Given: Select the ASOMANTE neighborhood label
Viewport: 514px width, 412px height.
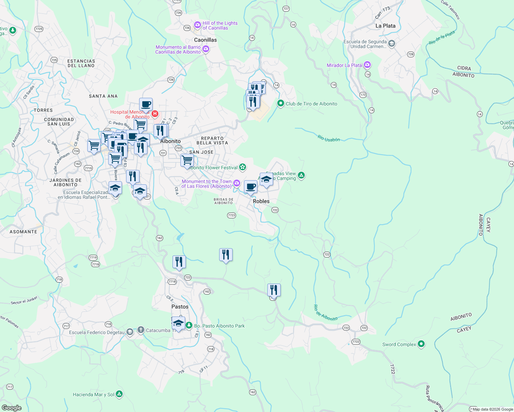Looking at the screenshot, I should click(x=23, y=232).
